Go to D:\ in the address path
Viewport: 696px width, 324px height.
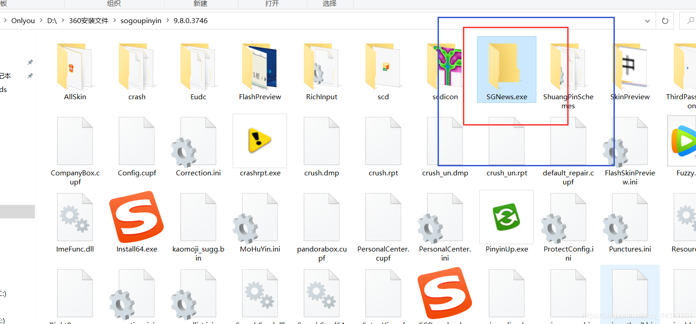(52, 21)
